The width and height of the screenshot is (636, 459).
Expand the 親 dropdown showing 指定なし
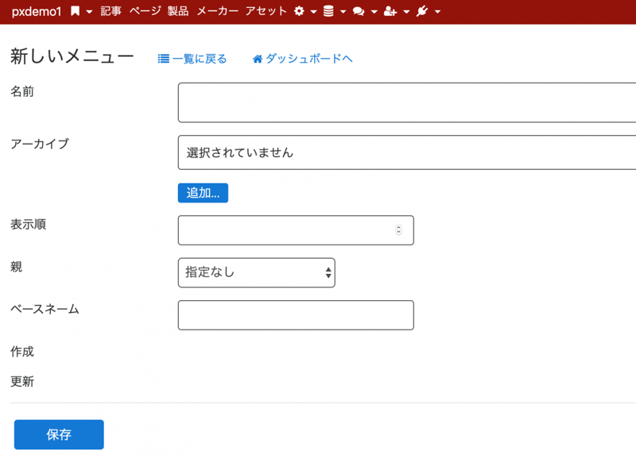(x=256, y=272)
